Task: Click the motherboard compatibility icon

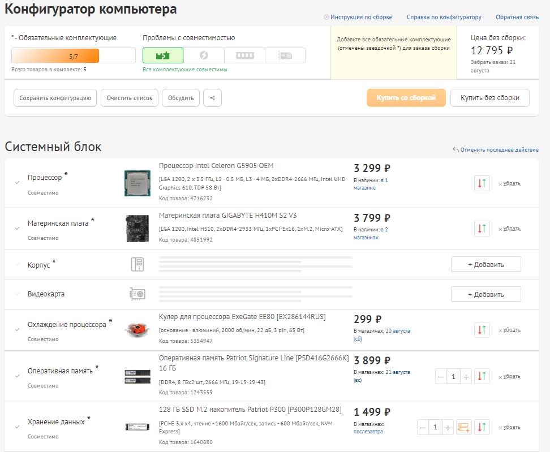Action: pyautogui.click(x=163, y=55)
